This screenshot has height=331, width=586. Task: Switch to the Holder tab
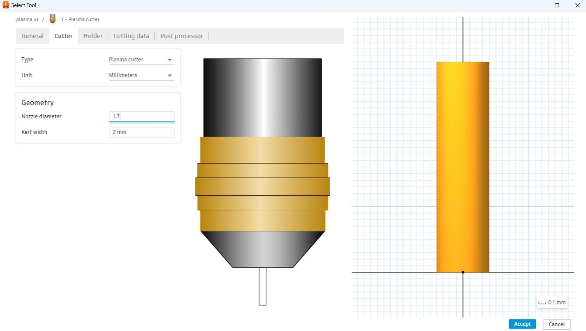[x=93, y=36]
